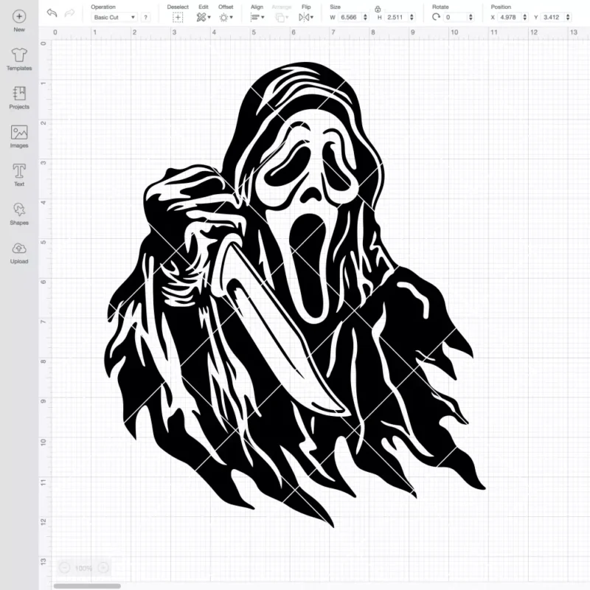590x590 pixels.
Task: Click the Rotate angle field
Action: coord(456,17)
